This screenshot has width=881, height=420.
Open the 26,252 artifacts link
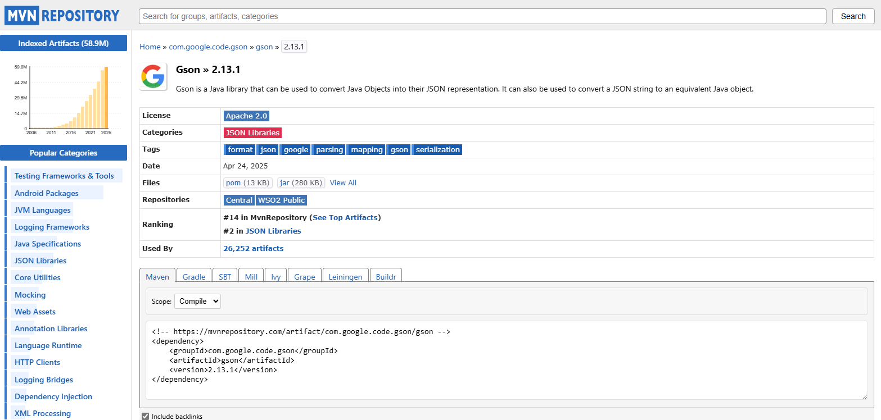tap(254, 248)
